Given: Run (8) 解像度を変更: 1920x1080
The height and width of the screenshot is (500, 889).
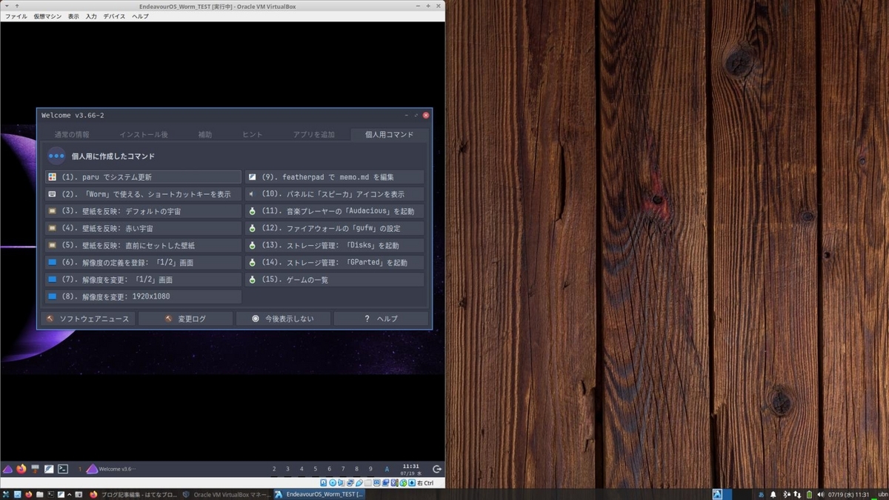Looking at the screenshot, I should [143, 296].
